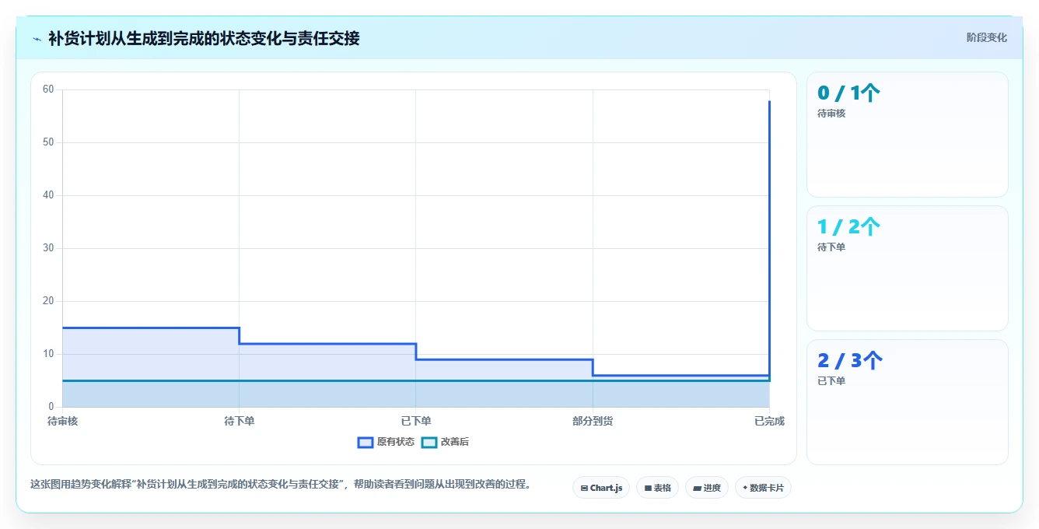Click the 待审核 x-axis label
The width and height of the screenshot is (1039, 529).
click(62, 421)
